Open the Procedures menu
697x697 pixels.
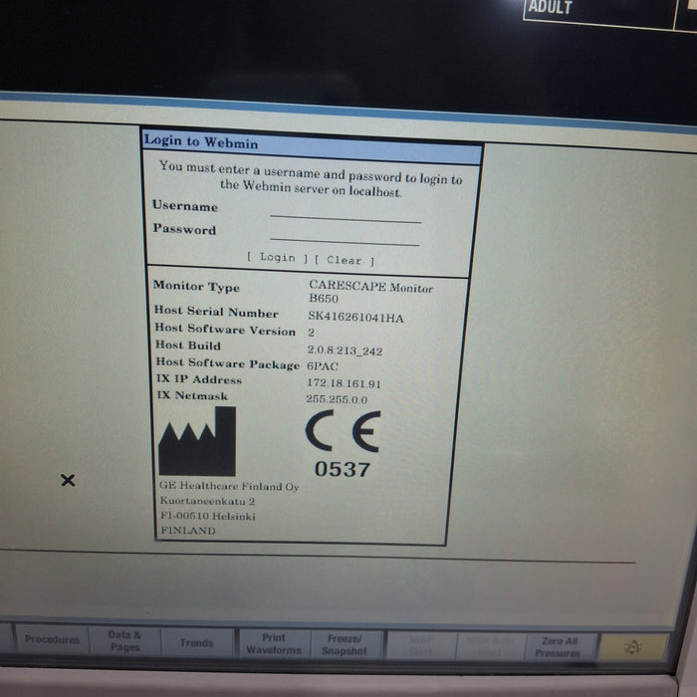tap(52, 640)
